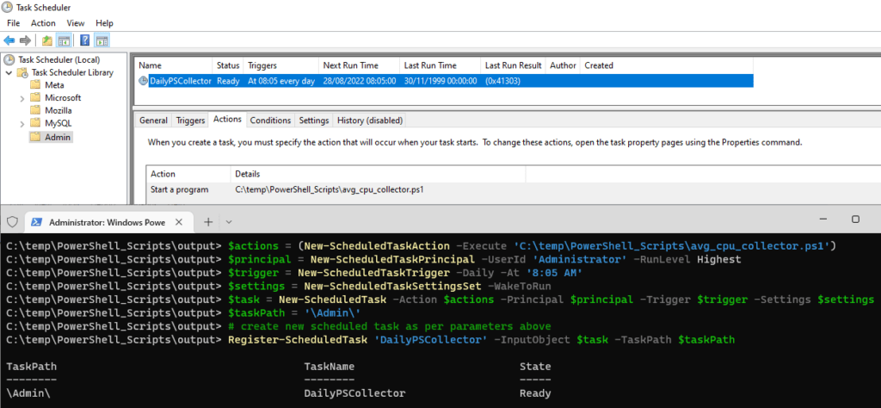Screen dimensions: 881x408
Task: Click the Details column header
Action: pyautogui.click(x=379, y=174)
